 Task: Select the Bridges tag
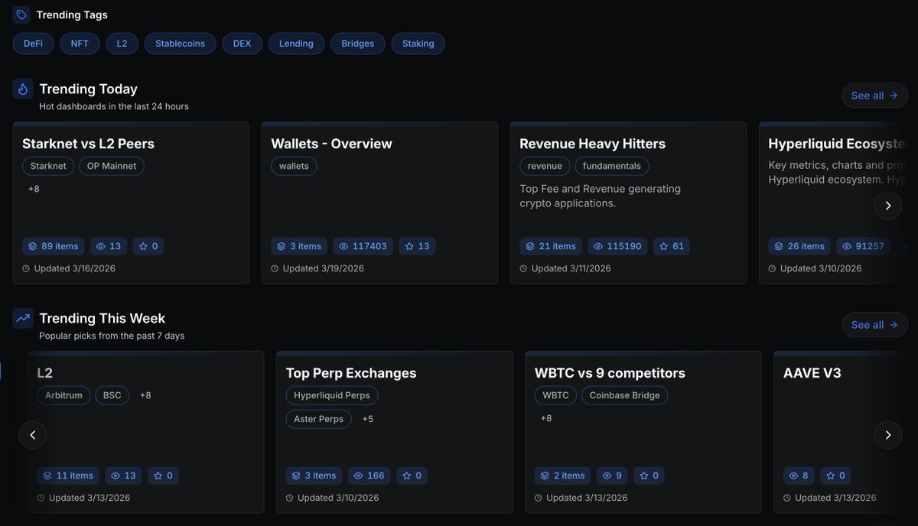(x=357, y=44)
